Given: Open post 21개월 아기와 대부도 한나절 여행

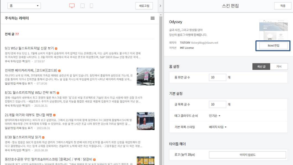Looking at the screenshot, I should coord(29,115).
